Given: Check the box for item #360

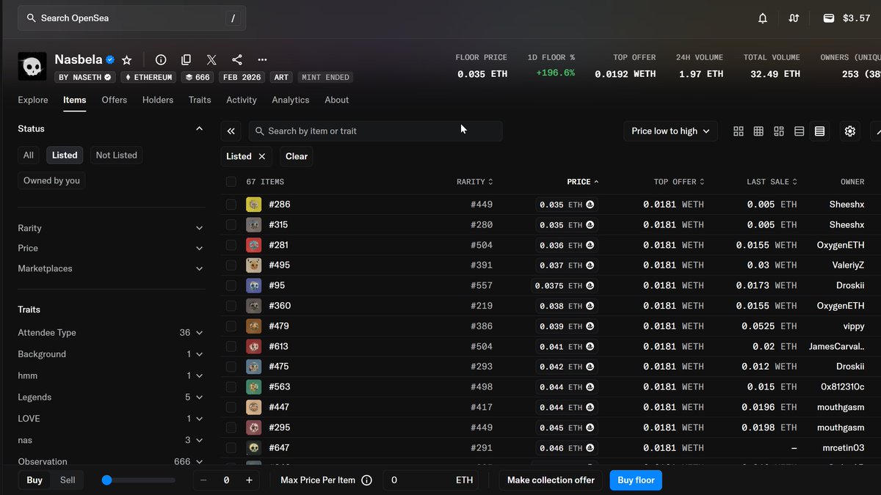Looking at the screenshot, I should pyautogui.click(x=231, y=306).
